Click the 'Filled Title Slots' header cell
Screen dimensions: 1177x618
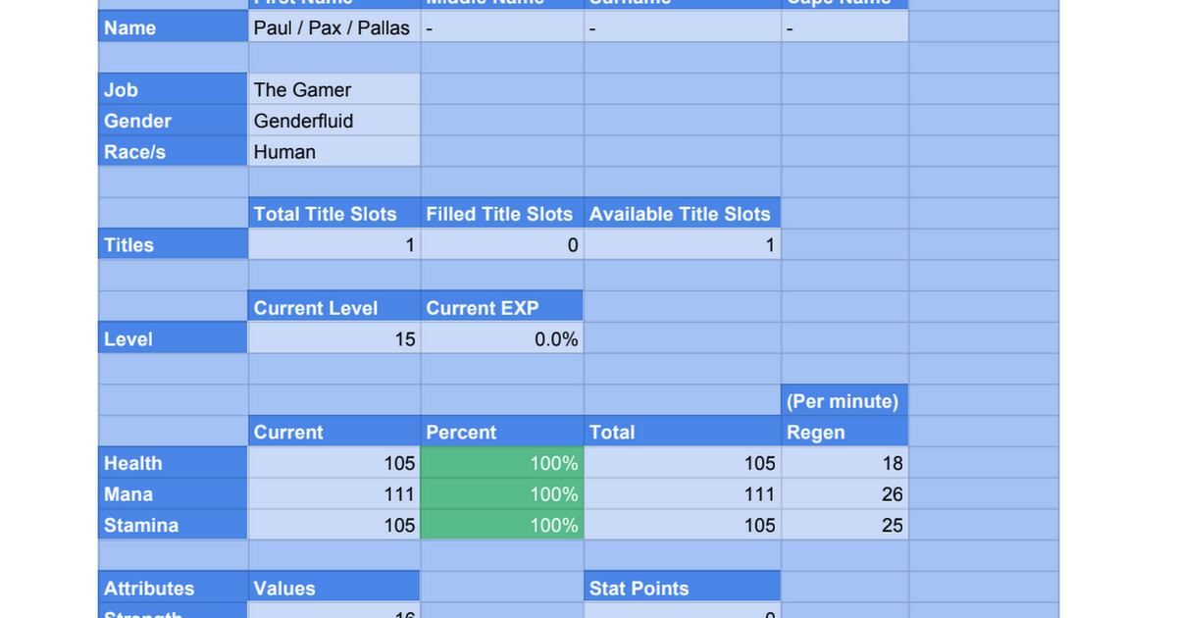pos(502,214)
